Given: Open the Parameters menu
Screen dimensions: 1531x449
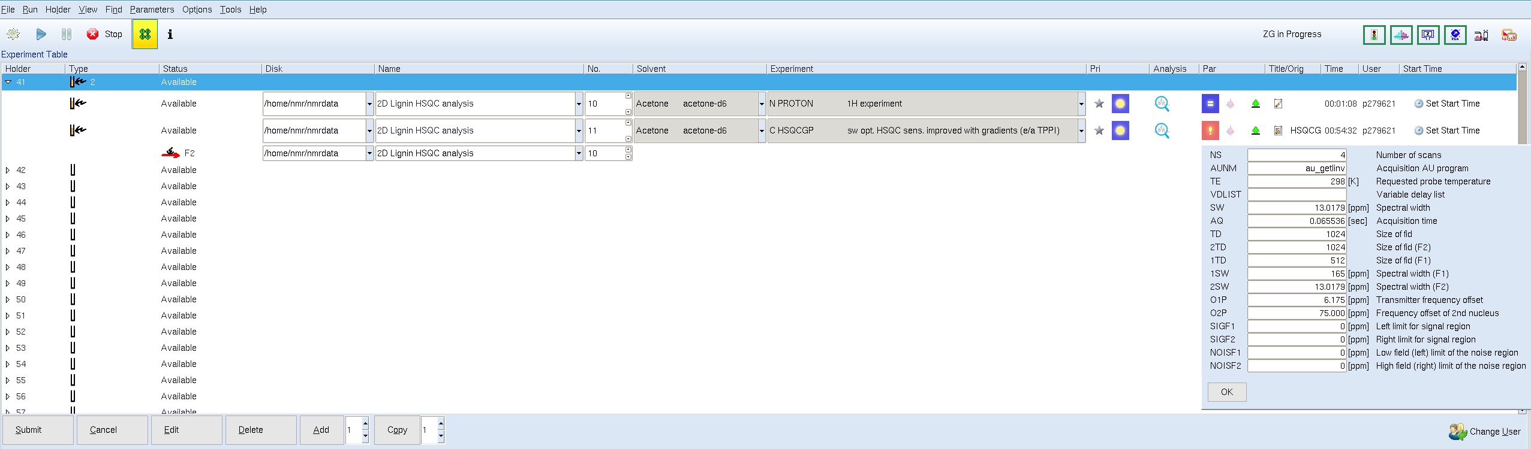Looking at the screenshot, I should point(152,10).
